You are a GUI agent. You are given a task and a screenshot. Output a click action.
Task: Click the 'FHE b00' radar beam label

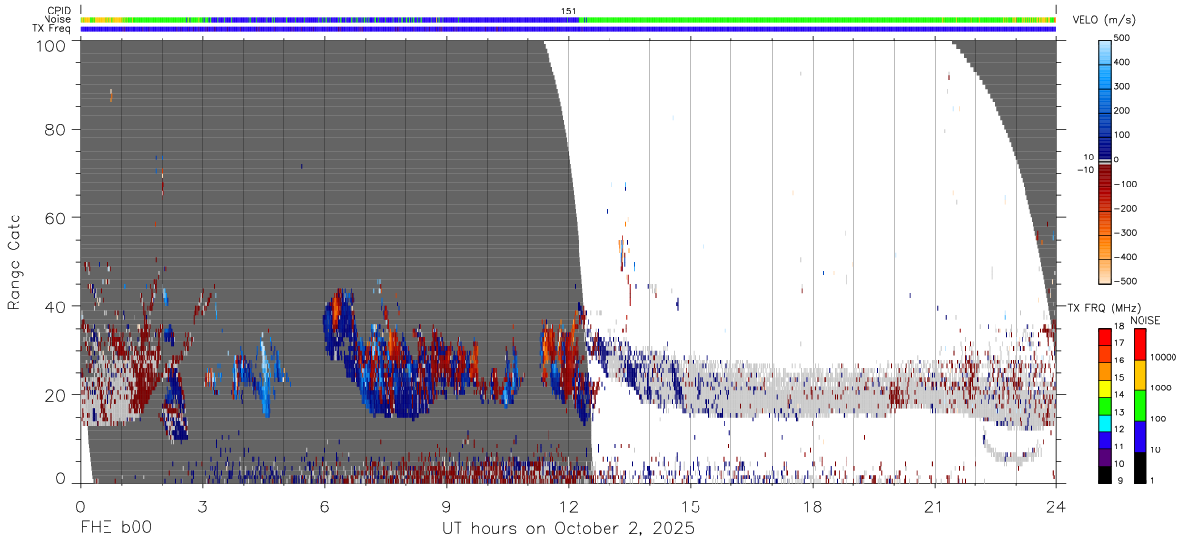[114, 529]
